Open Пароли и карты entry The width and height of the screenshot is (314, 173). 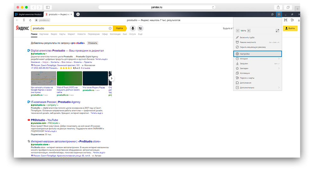coord(257,78)
